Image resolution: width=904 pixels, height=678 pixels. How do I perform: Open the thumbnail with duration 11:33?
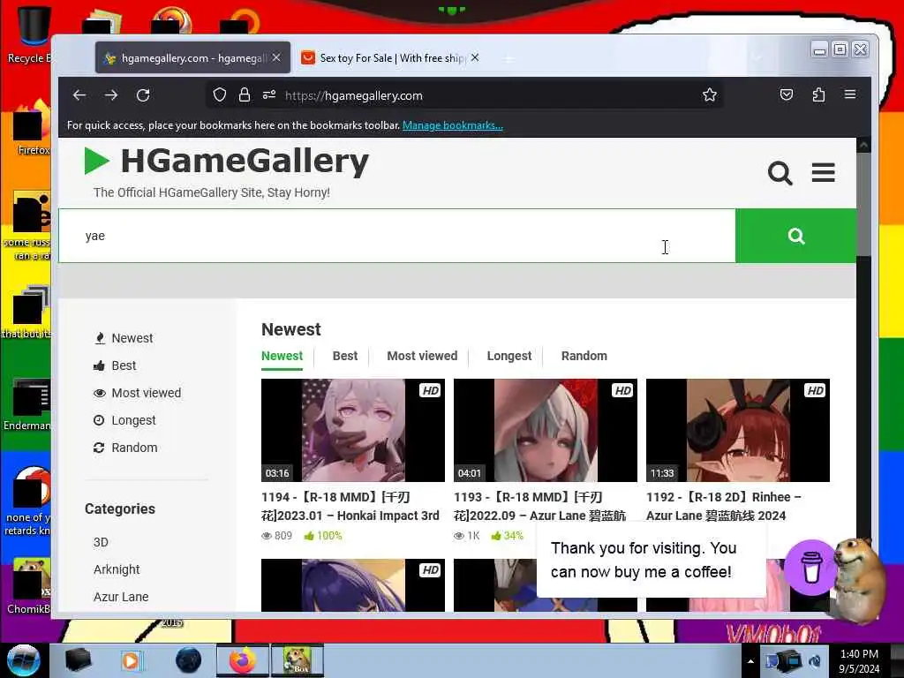(x=738, y=430)
